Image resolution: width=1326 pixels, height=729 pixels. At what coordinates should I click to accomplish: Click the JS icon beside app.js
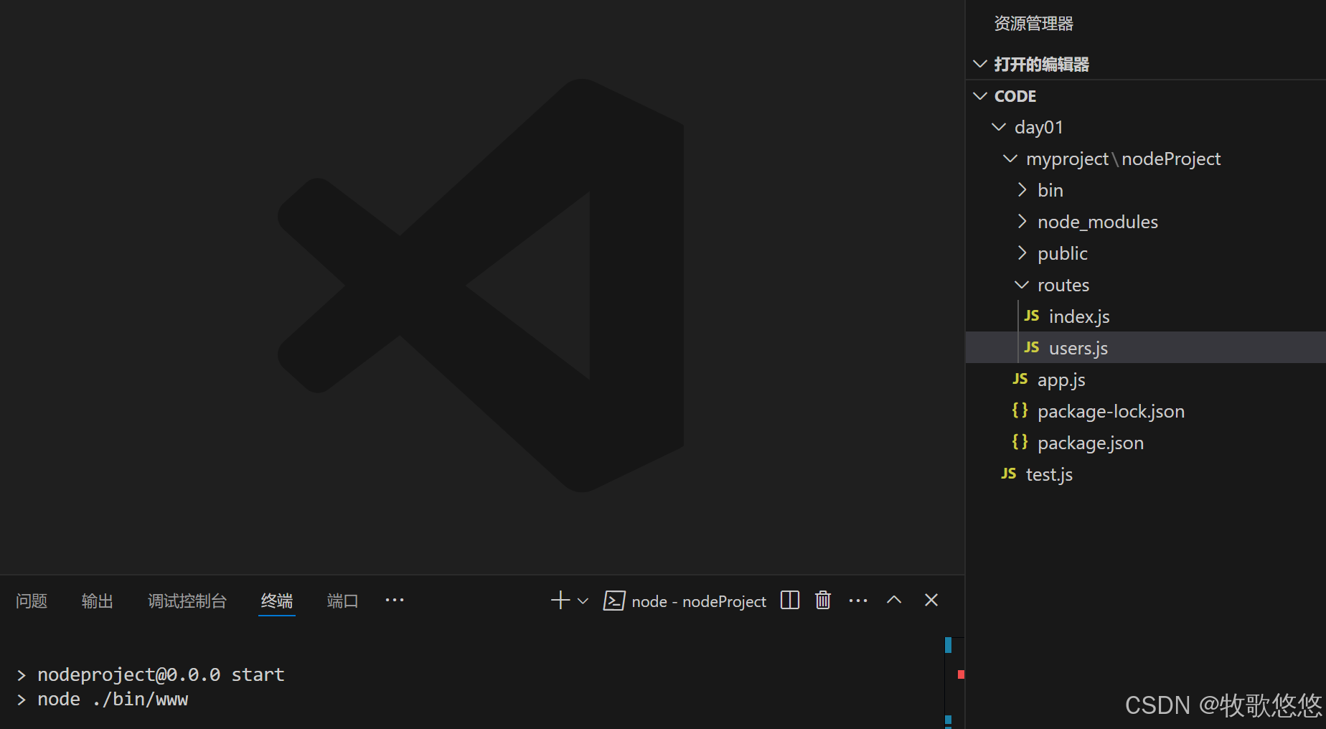pos(1020,379)
